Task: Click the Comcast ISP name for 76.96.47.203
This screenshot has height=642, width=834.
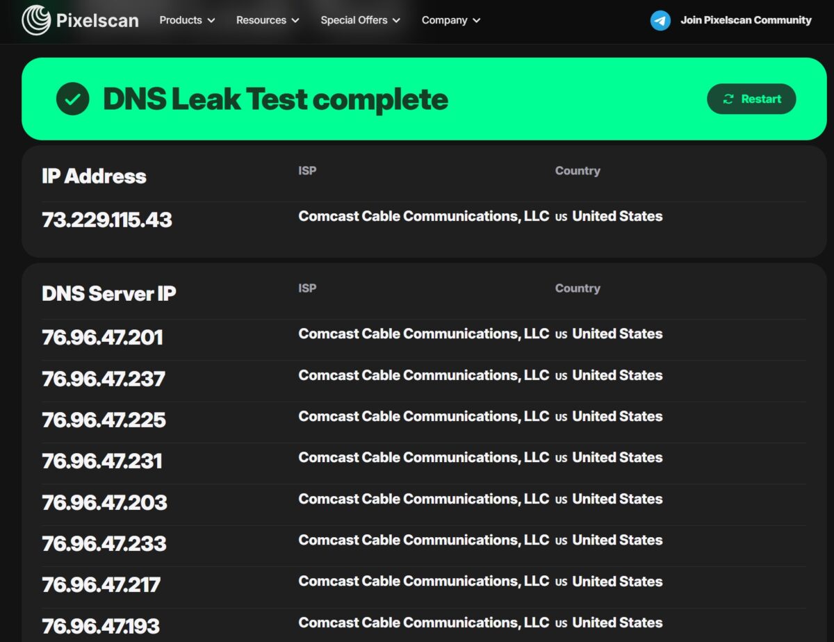Action: click(x=424, y=499)
